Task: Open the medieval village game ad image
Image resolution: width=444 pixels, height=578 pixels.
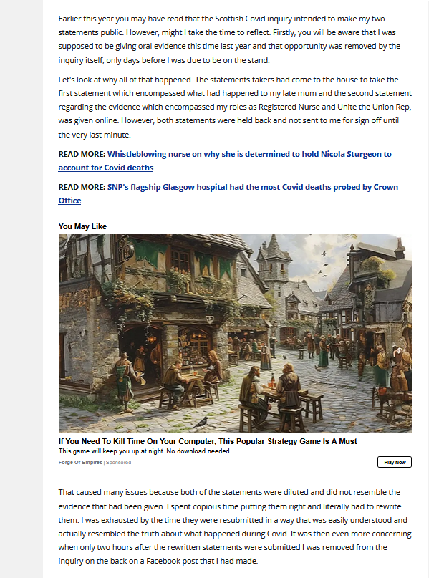Action: click(235, 334)
